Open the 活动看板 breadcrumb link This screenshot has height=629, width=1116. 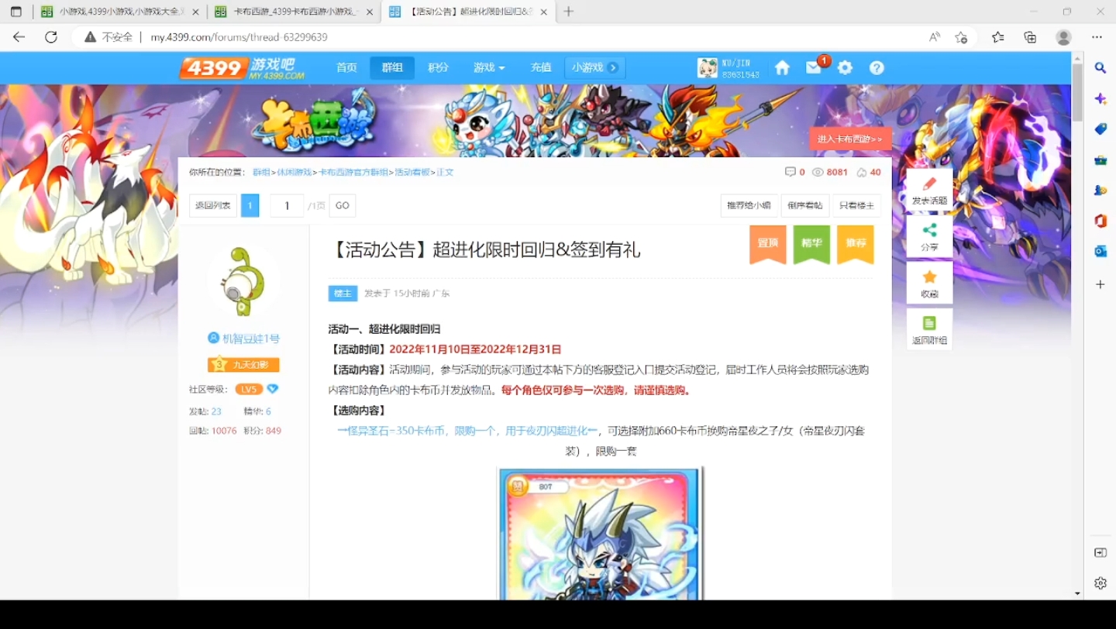click(412, 173)
